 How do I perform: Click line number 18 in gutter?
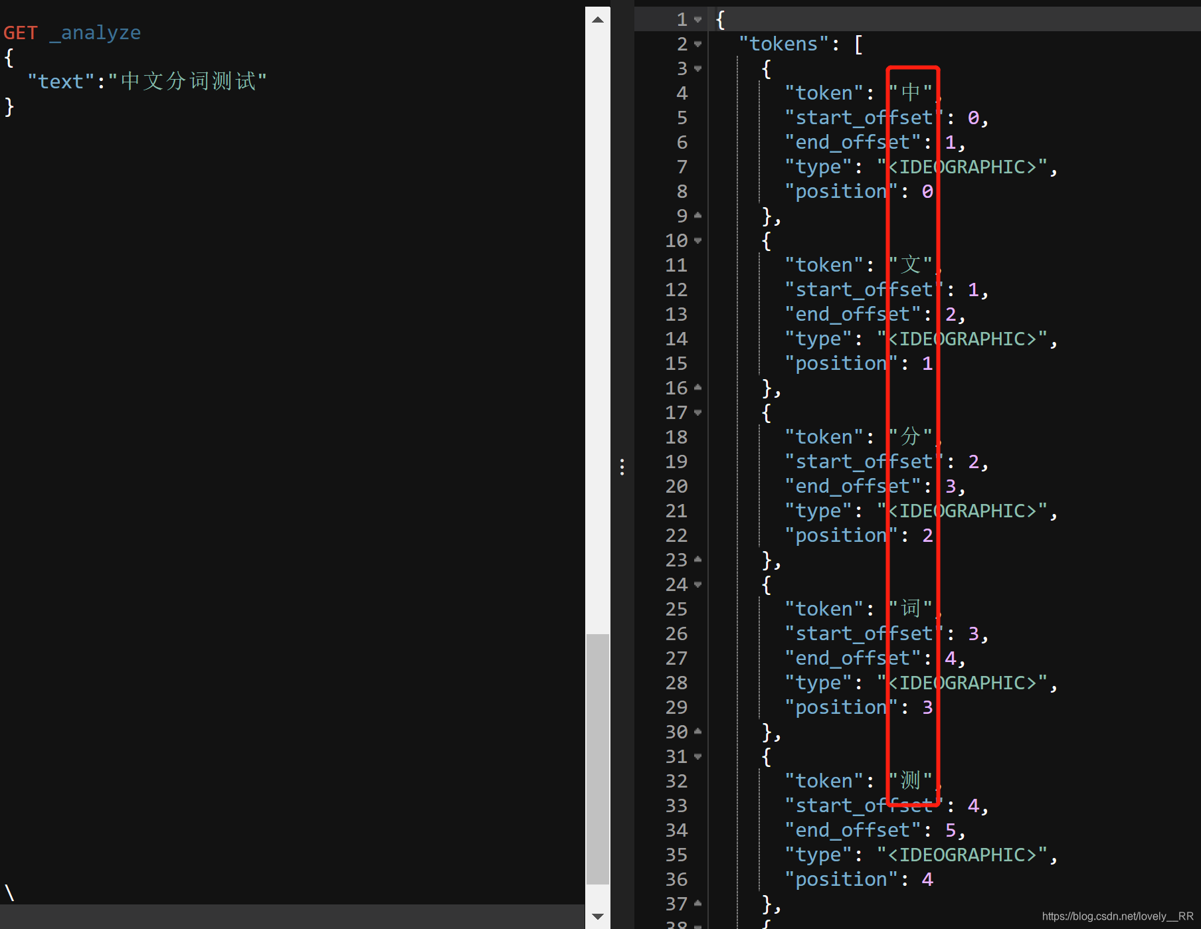pos(676,438)
